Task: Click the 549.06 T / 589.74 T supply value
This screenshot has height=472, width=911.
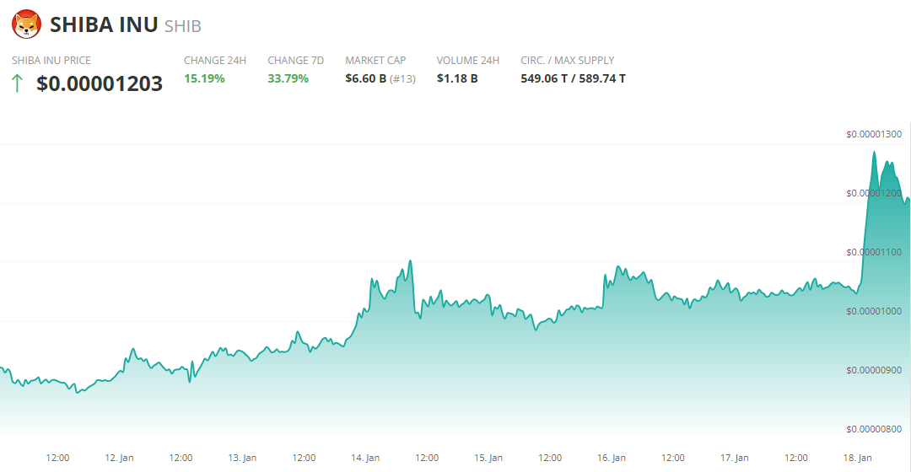Action: point(573,78)
